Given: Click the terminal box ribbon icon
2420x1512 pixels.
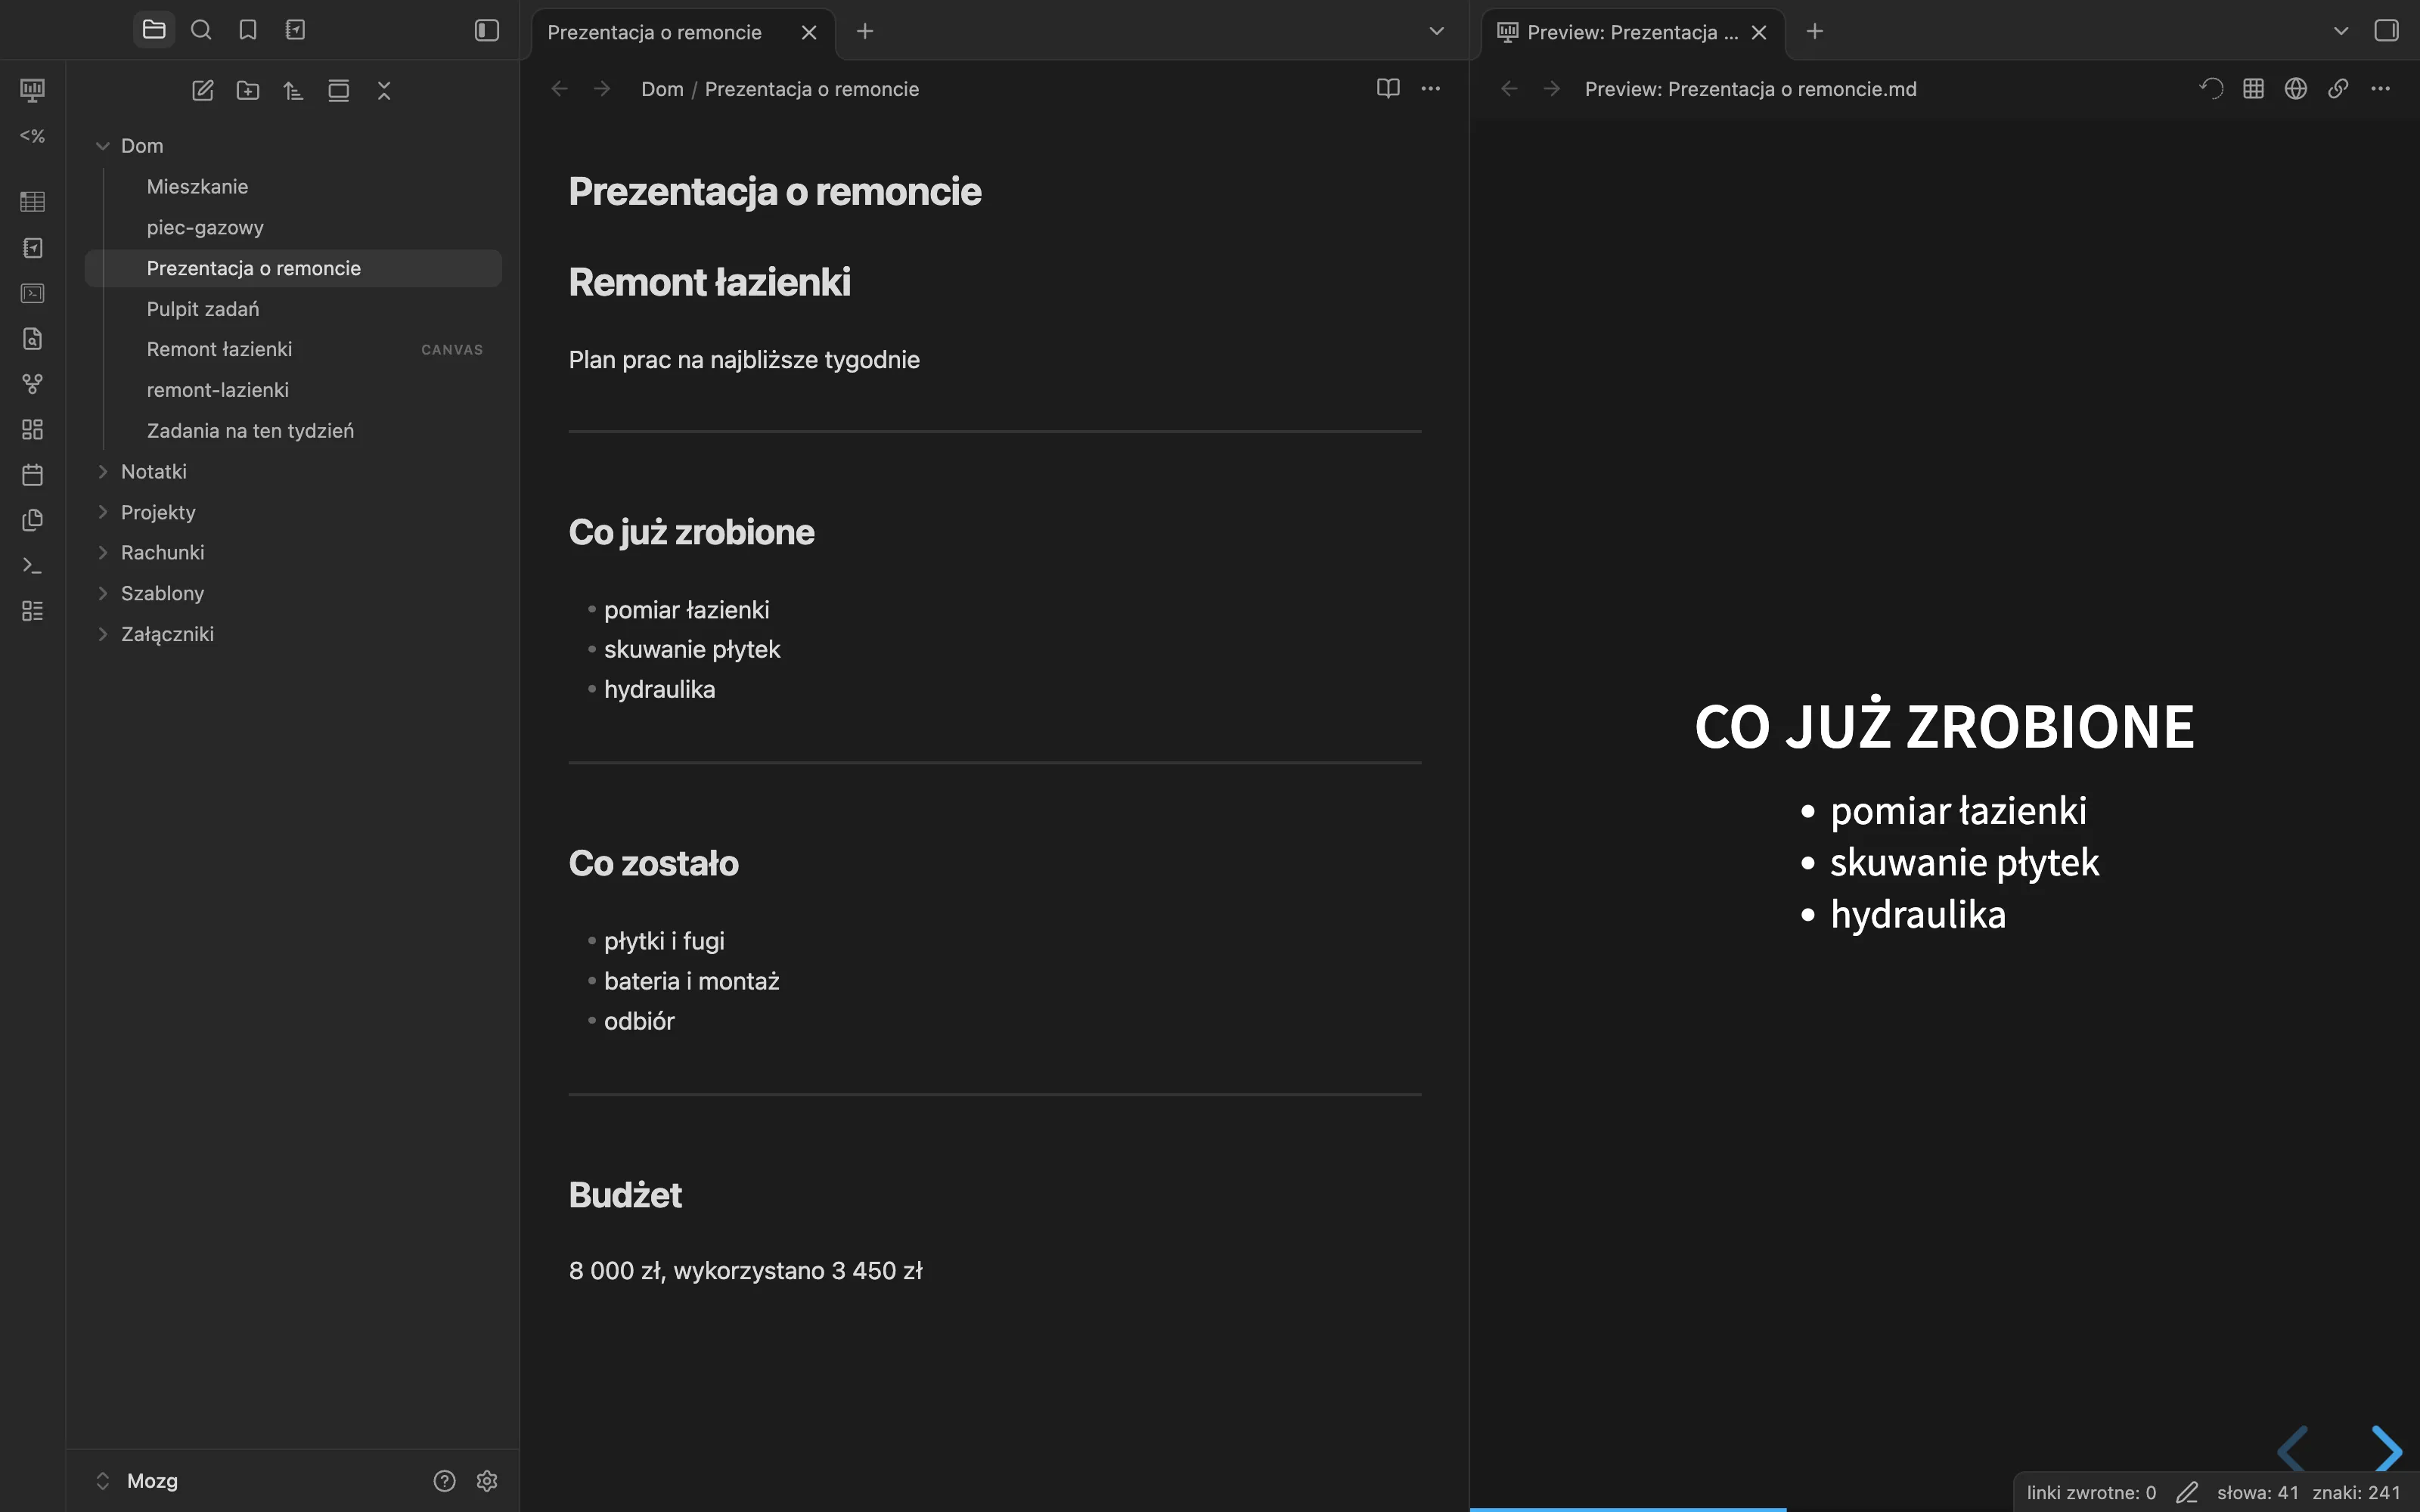Looking at the screenshot, I should [32, 293].
